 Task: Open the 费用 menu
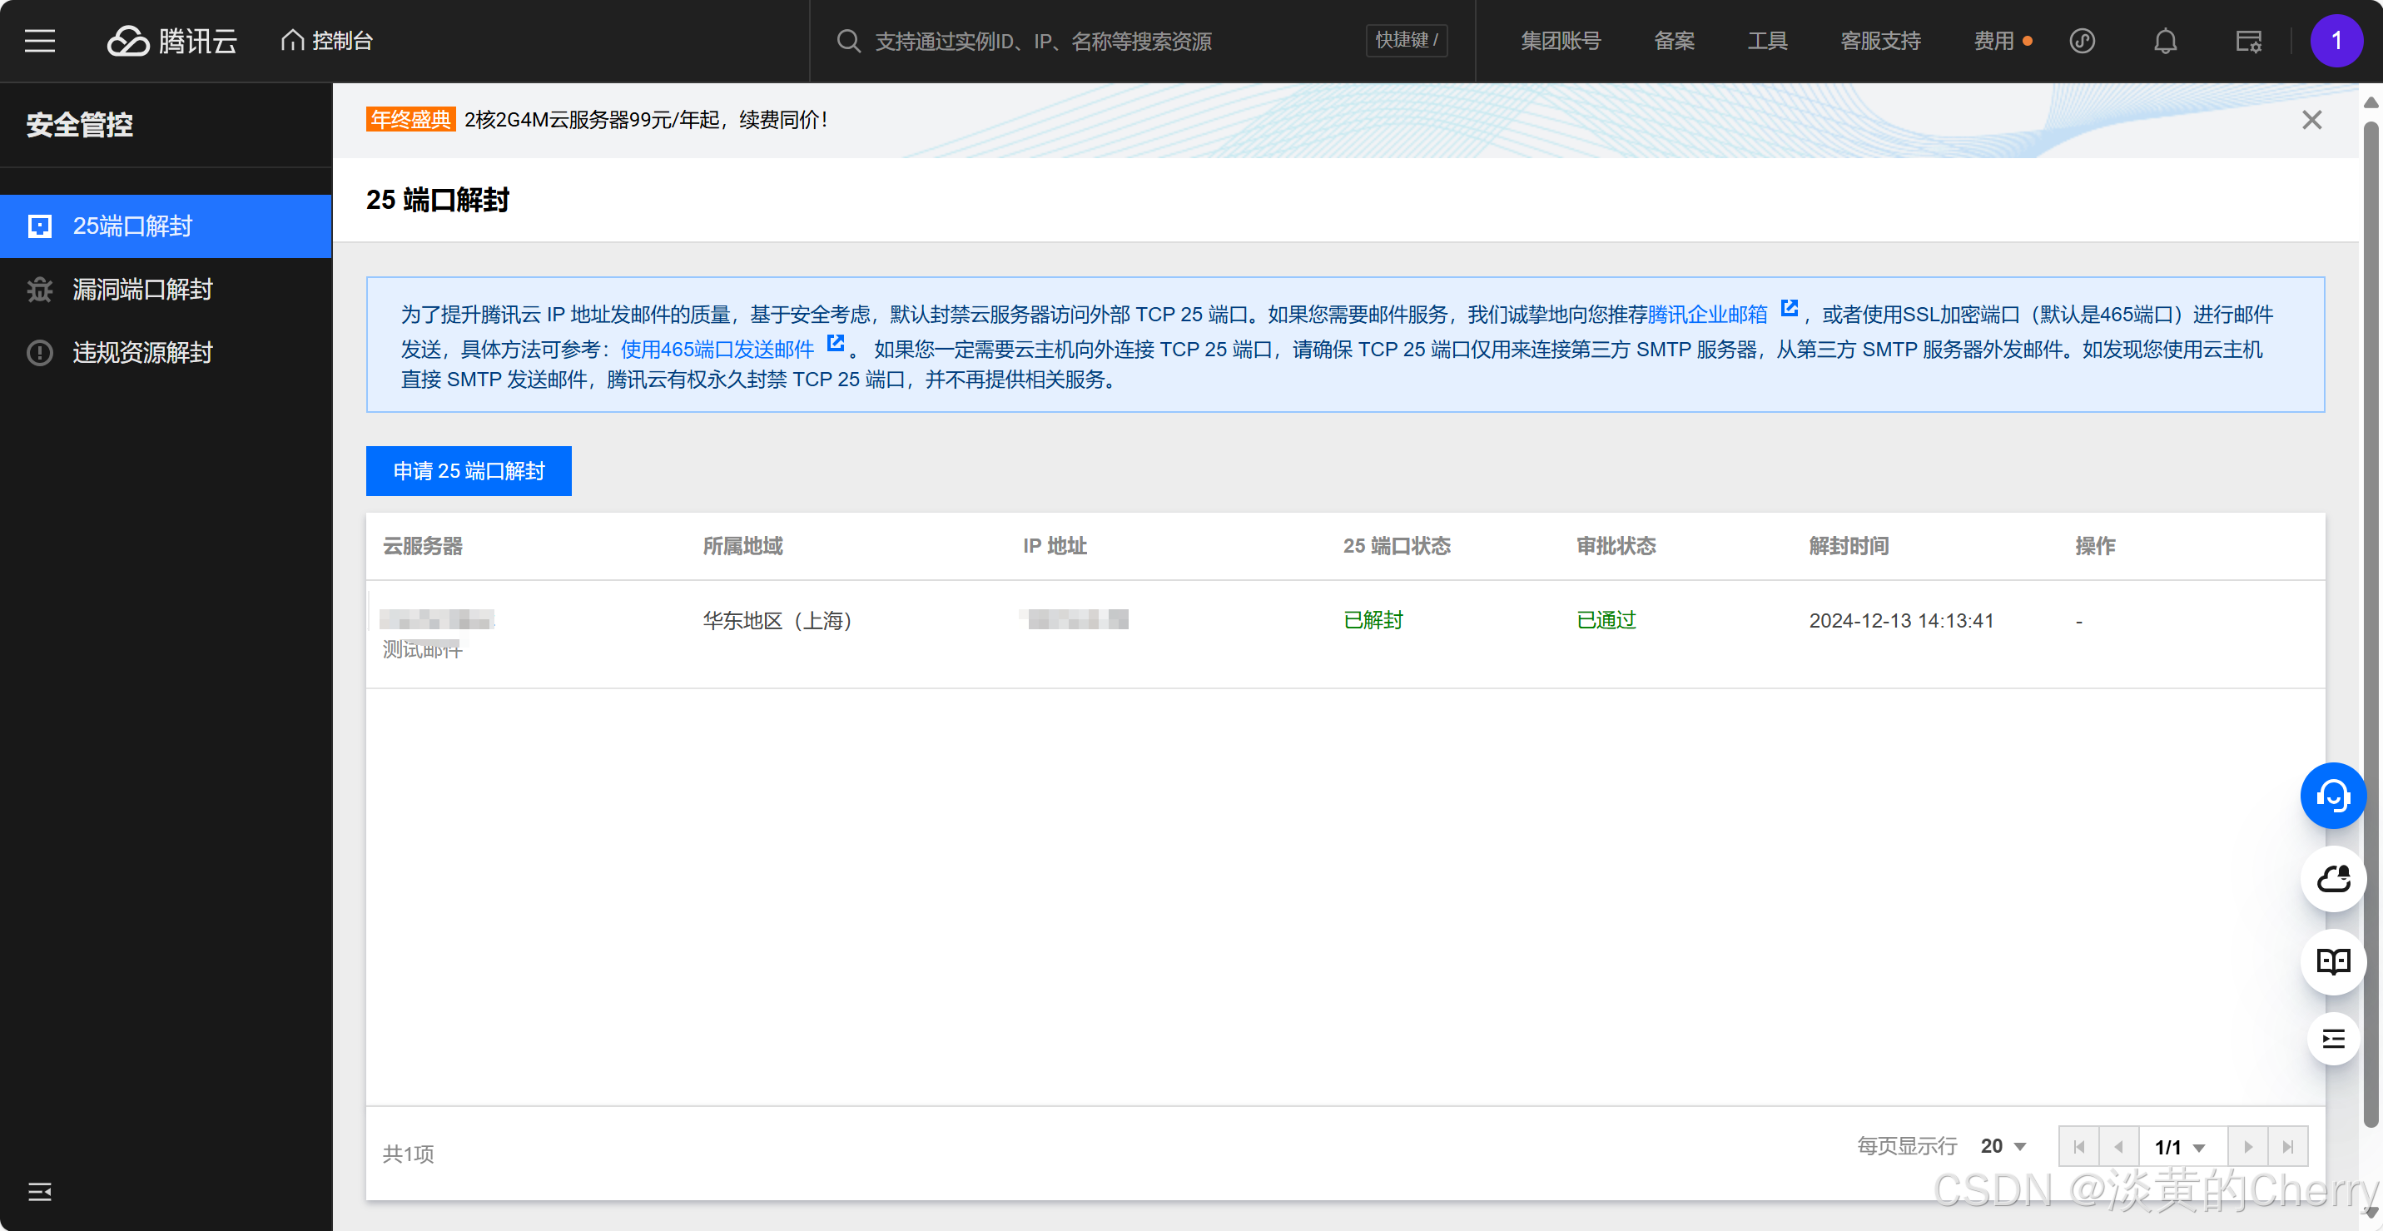[x=1993, y=41]
